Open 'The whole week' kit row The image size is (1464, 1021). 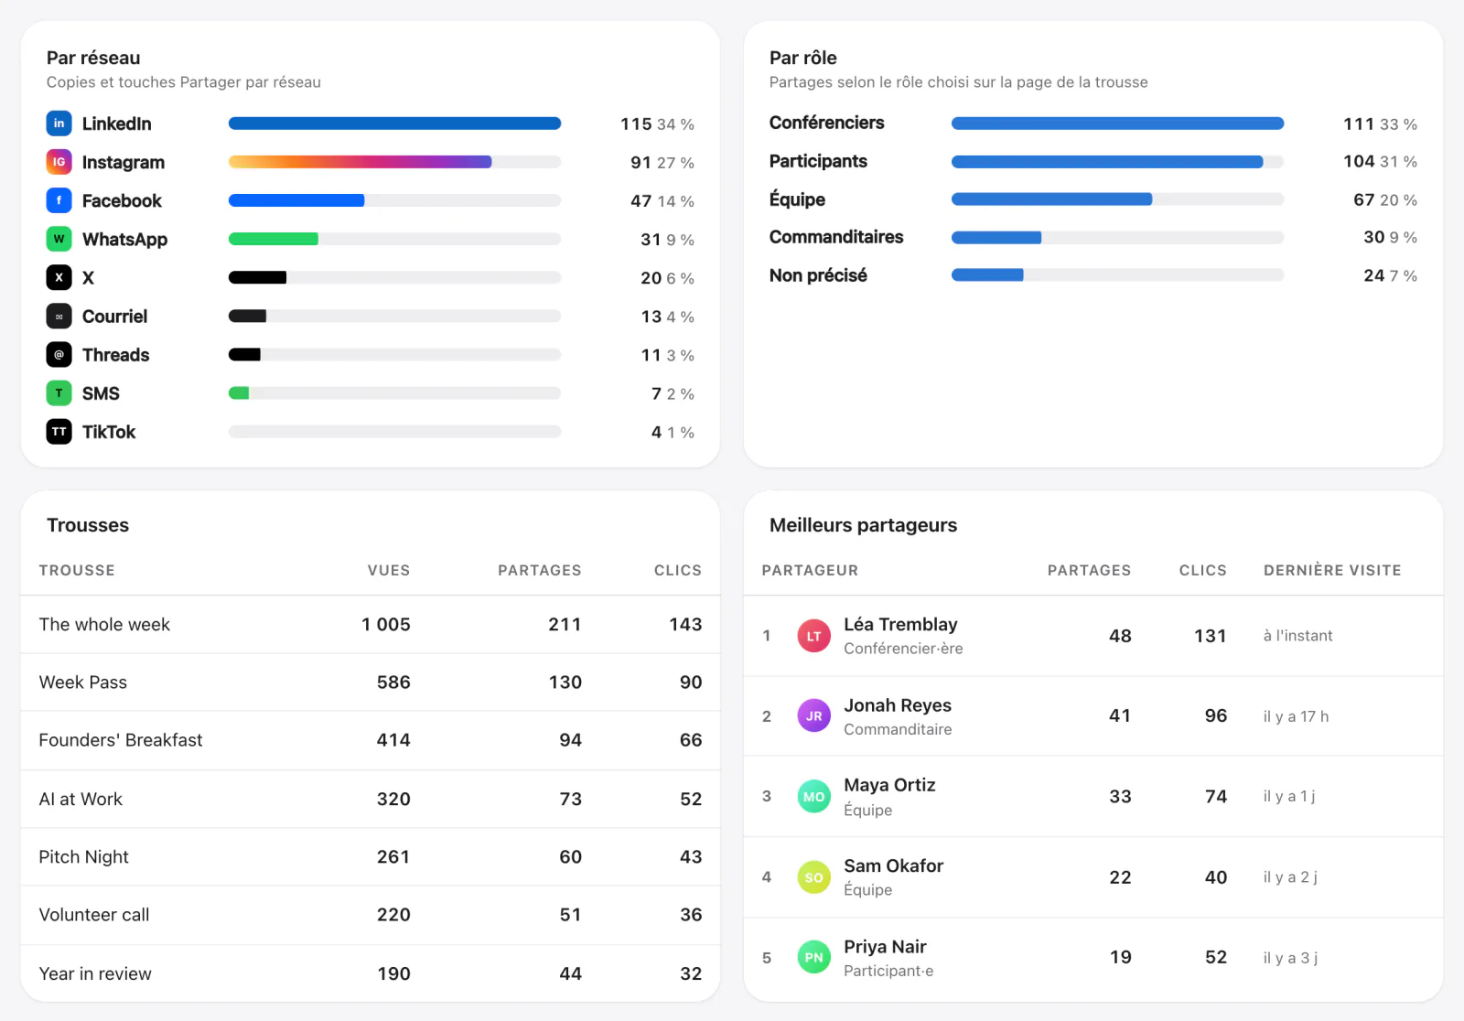click(371, 625)
